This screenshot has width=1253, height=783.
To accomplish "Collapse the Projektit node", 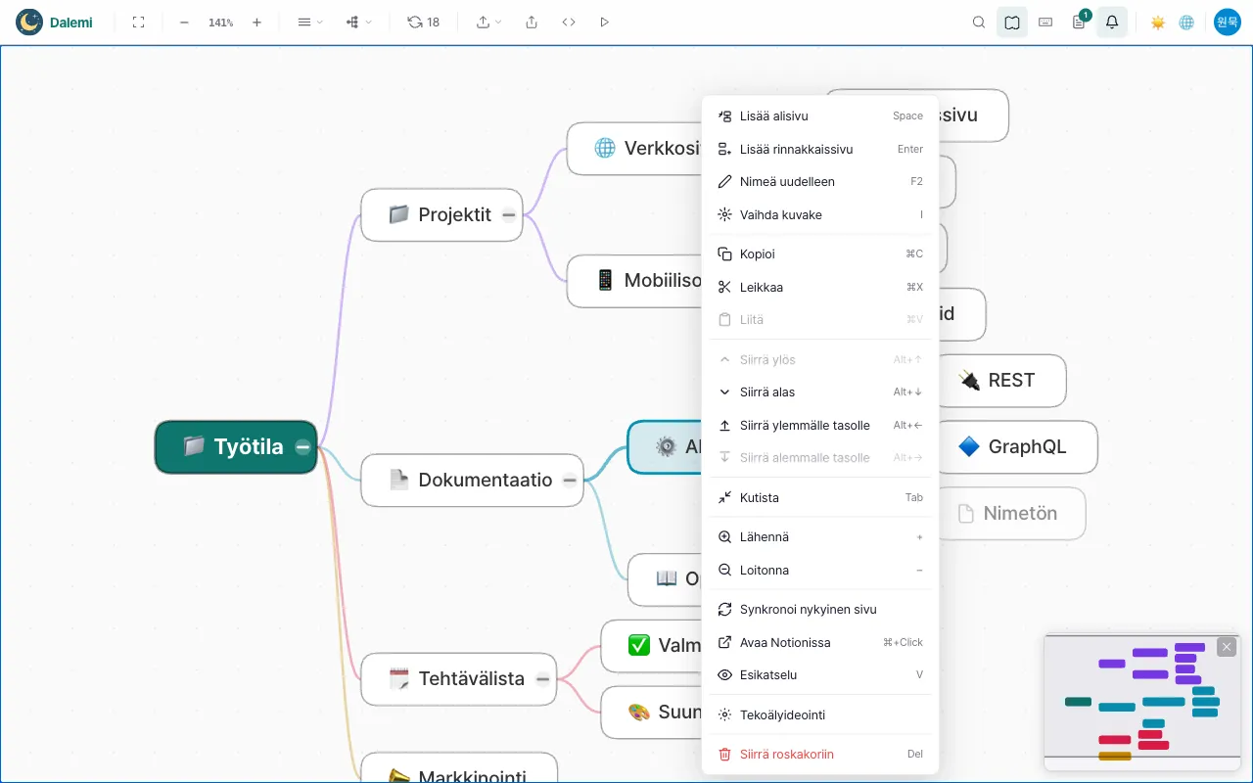I will [x=509, y=215].
